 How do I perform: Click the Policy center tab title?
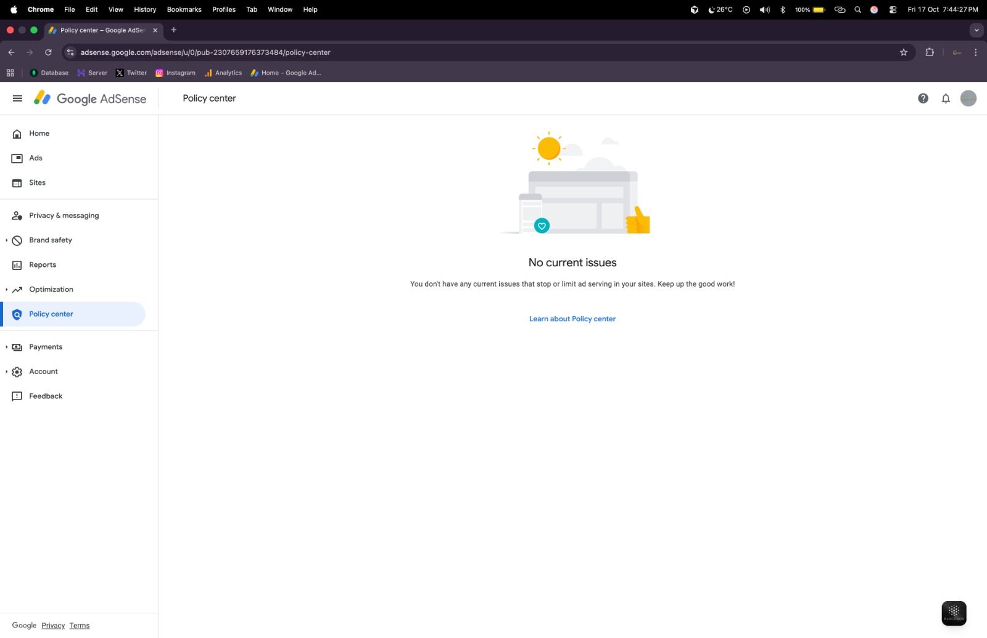point(103,30)
